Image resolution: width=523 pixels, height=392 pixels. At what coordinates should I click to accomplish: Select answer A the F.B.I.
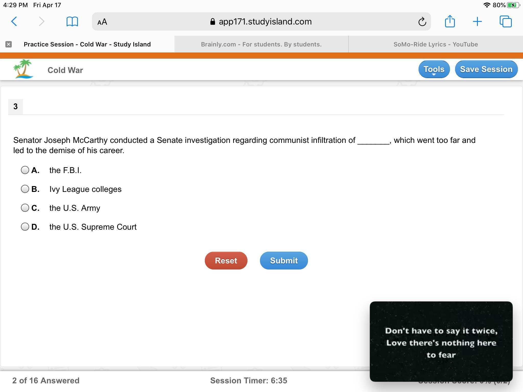pyautogui.click(x=25, y=170)
